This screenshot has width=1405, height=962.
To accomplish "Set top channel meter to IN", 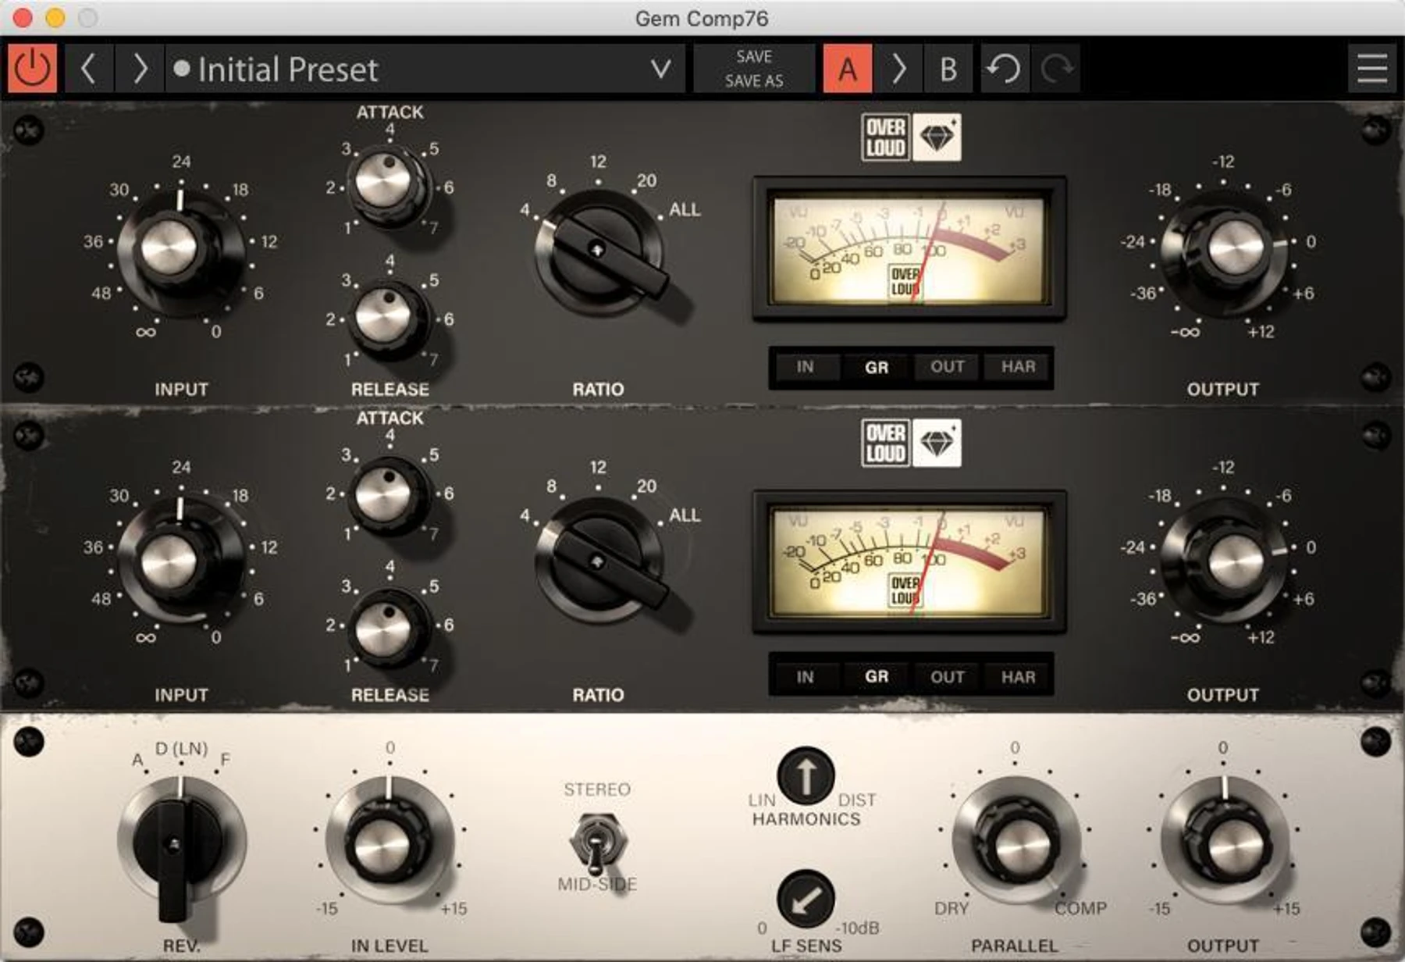I will pyautogui.click(x=805, y=367).
